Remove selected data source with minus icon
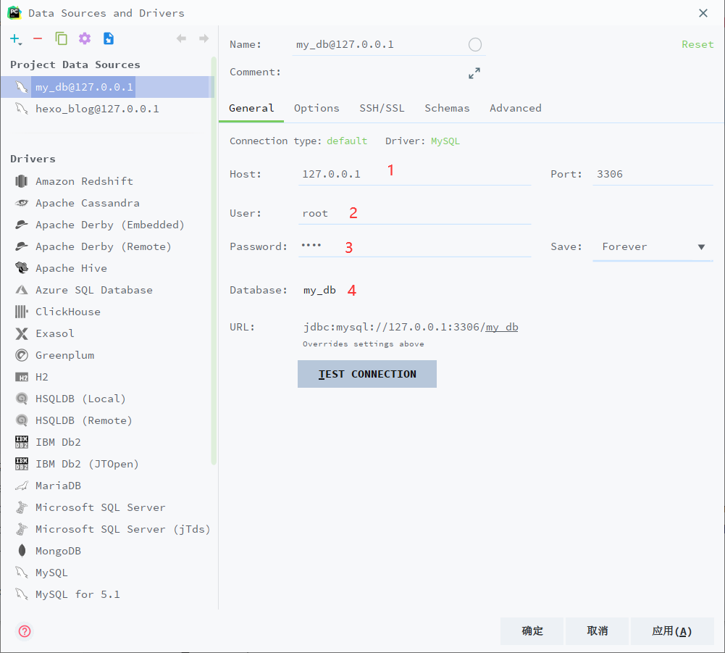Screen dimensions: 725x653 (x=38, y=38)
